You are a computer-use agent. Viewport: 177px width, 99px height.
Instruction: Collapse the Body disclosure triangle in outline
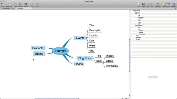coord(137,29)
